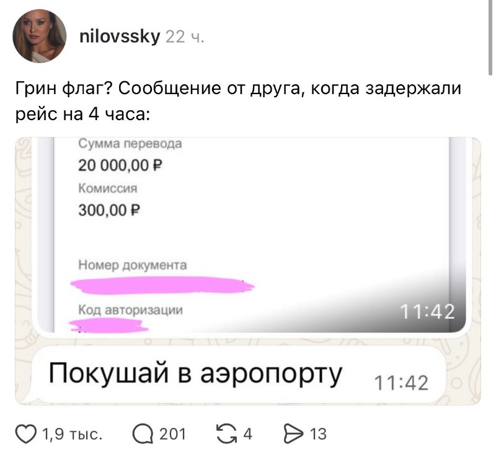The height and width of the screenshot is (457, 496).
Task: Like the post with the heart icon
Action: point(26,434)
